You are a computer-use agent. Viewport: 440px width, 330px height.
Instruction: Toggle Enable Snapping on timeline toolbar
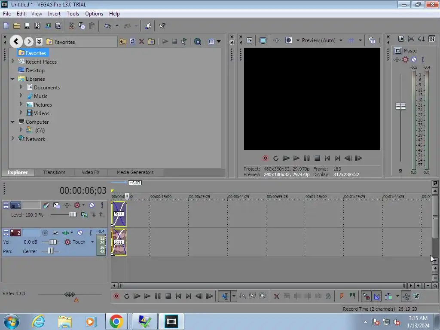click(x=366, y=296)
